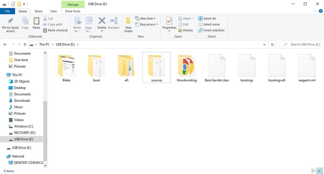Switch to the View ribbon tab
Viewport: 324px width, 174px height.
coord(53,11)
